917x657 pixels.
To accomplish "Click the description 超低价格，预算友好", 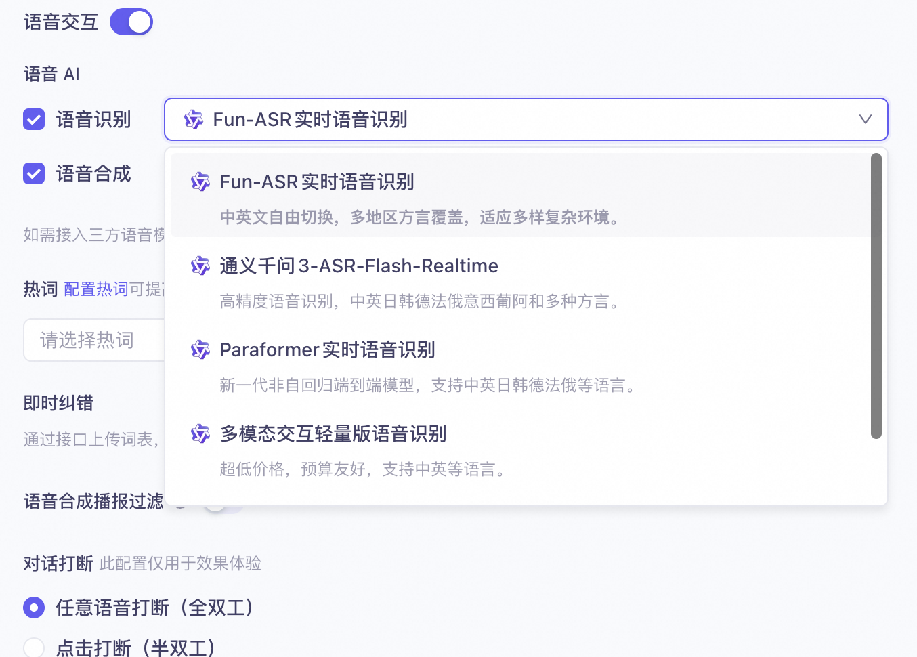I will 364,469.
